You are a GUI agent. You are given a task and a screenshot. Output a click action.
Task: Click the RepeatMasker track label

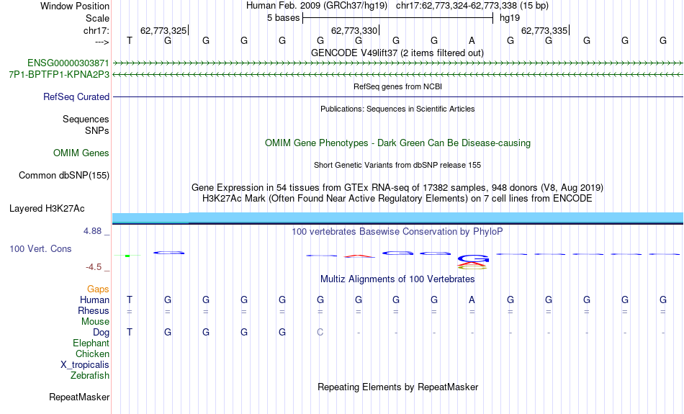[79, 397]
